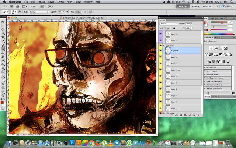Image resolution: width=236 pixels, height=148 pixels.
Task: Hide Layer 14 with its eye icon
Action: click(x=161, y=57)
